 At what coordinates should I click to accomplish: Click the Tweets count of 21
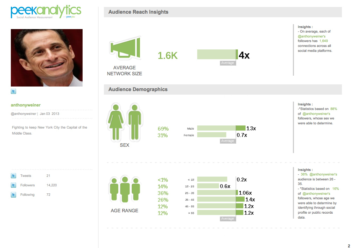coord(48,176)
